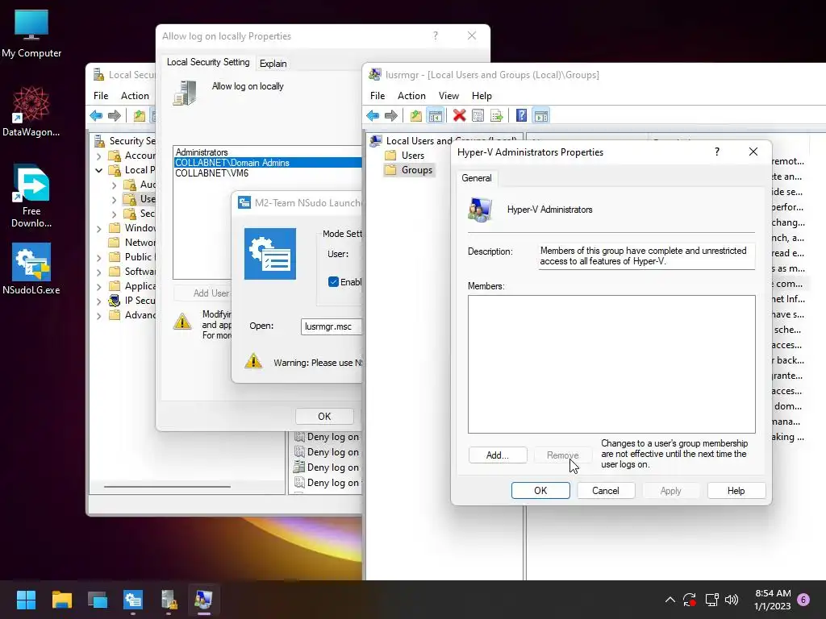Select General tab in Hyper-V Administrators Properties
Viewport: 826px width, 619px height.
477,178
